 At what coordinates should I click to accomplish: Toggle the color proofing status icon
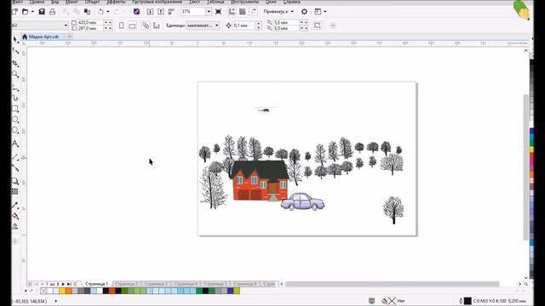click(x=371, y=301)
